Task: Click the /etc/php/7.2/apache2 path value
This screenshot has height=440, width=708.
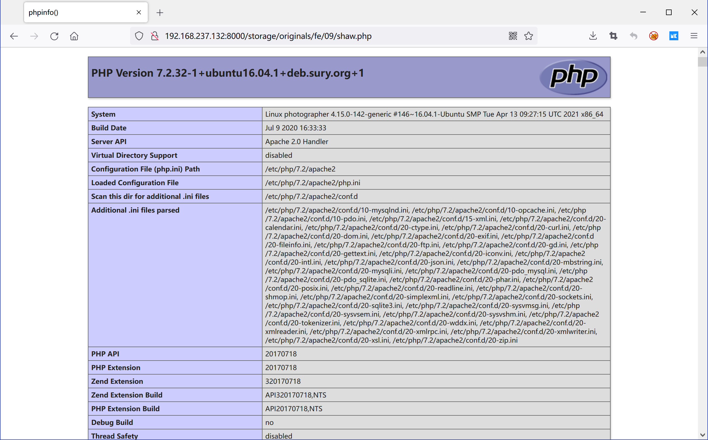Action: point(300,169)
